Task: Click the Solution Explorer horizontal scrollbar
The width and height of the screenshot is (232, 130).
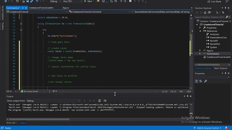Action: (x=209, y=65)
